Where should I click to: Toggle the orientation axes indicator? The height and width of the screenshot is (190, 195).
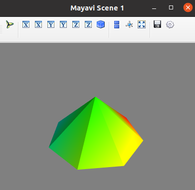pyautogui.click(x=129, y=25)
